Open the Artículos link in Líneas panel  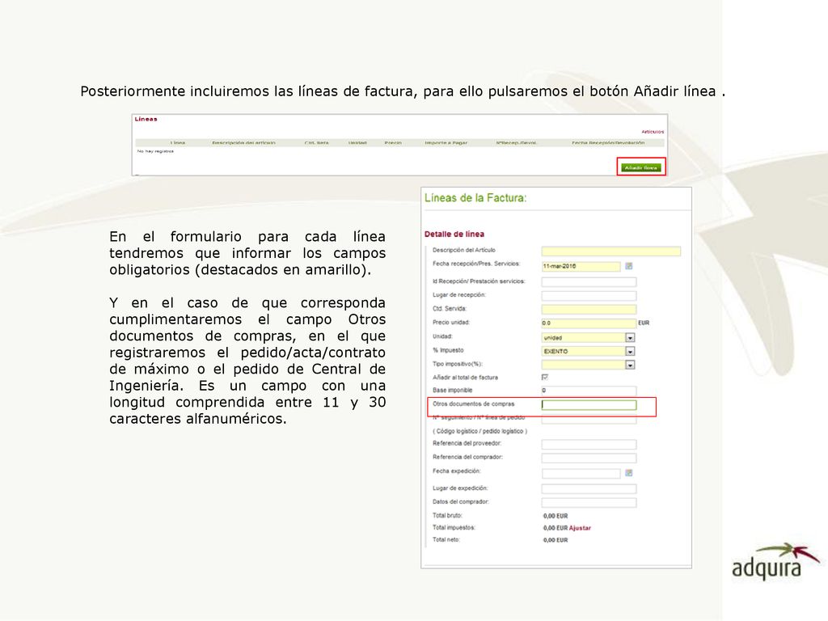pyautogui.click(x=653, y=132)
